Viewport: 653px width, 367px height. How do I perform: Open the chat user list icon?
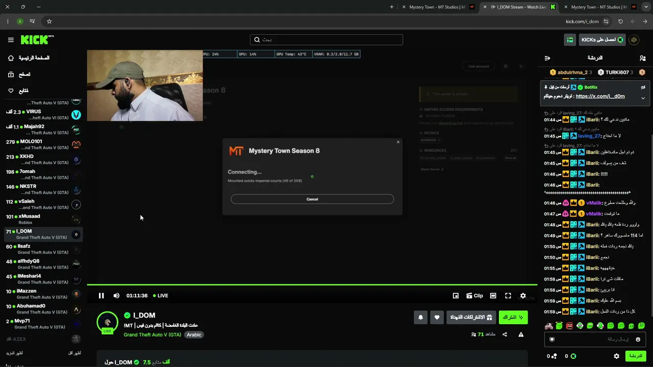click(642, 58)
